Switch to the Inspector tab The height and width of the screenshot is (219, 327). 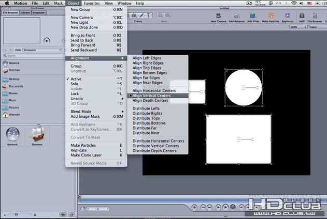[38, 13]
